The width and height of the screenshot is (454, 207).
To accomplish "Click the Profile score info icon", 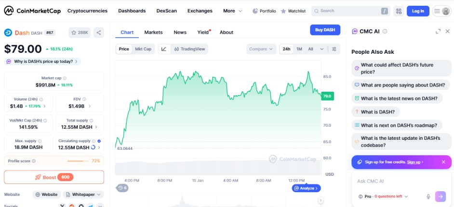I will point(34,161).
